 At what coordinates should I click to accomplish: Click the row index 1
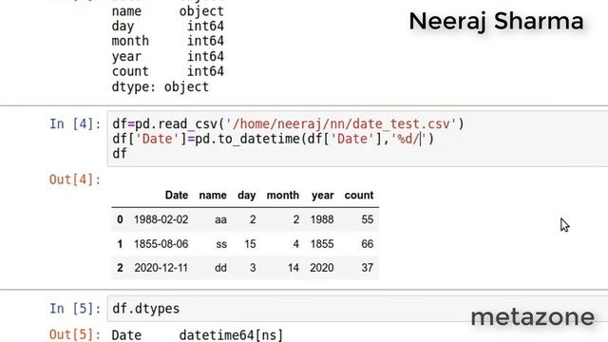(120, 244)
